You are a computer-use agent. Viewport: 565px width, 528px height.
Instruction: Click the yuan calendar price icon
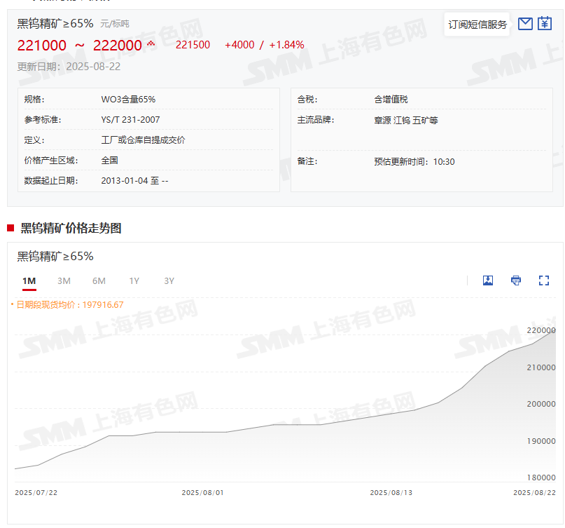[545, 24]
